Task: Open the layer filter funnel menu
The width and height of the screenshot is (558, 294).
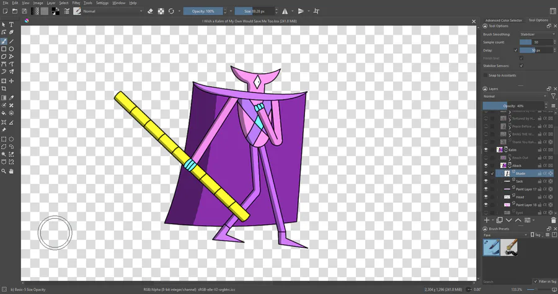Action: point(553,97)
